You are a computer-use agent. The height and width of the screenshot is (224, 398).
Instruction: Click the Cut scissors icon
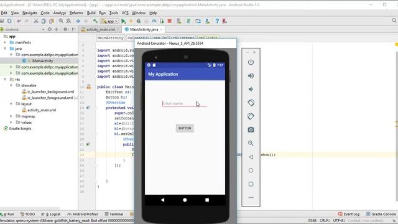pyautogui.click(x=36, y=21)
